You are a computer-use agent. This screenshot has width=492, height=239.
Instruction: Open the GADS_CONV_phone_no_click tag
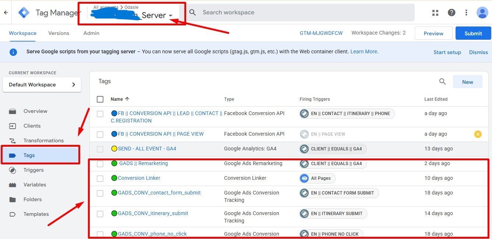pos(152,234)
